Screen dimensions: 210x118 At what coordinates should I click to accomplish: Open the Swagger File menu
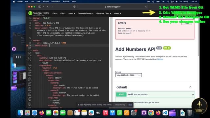click(x=55, y=13)
